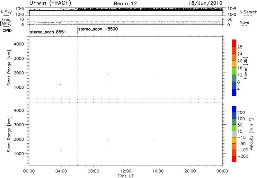Click the red top segment of Power colorbar

point(234,43)
